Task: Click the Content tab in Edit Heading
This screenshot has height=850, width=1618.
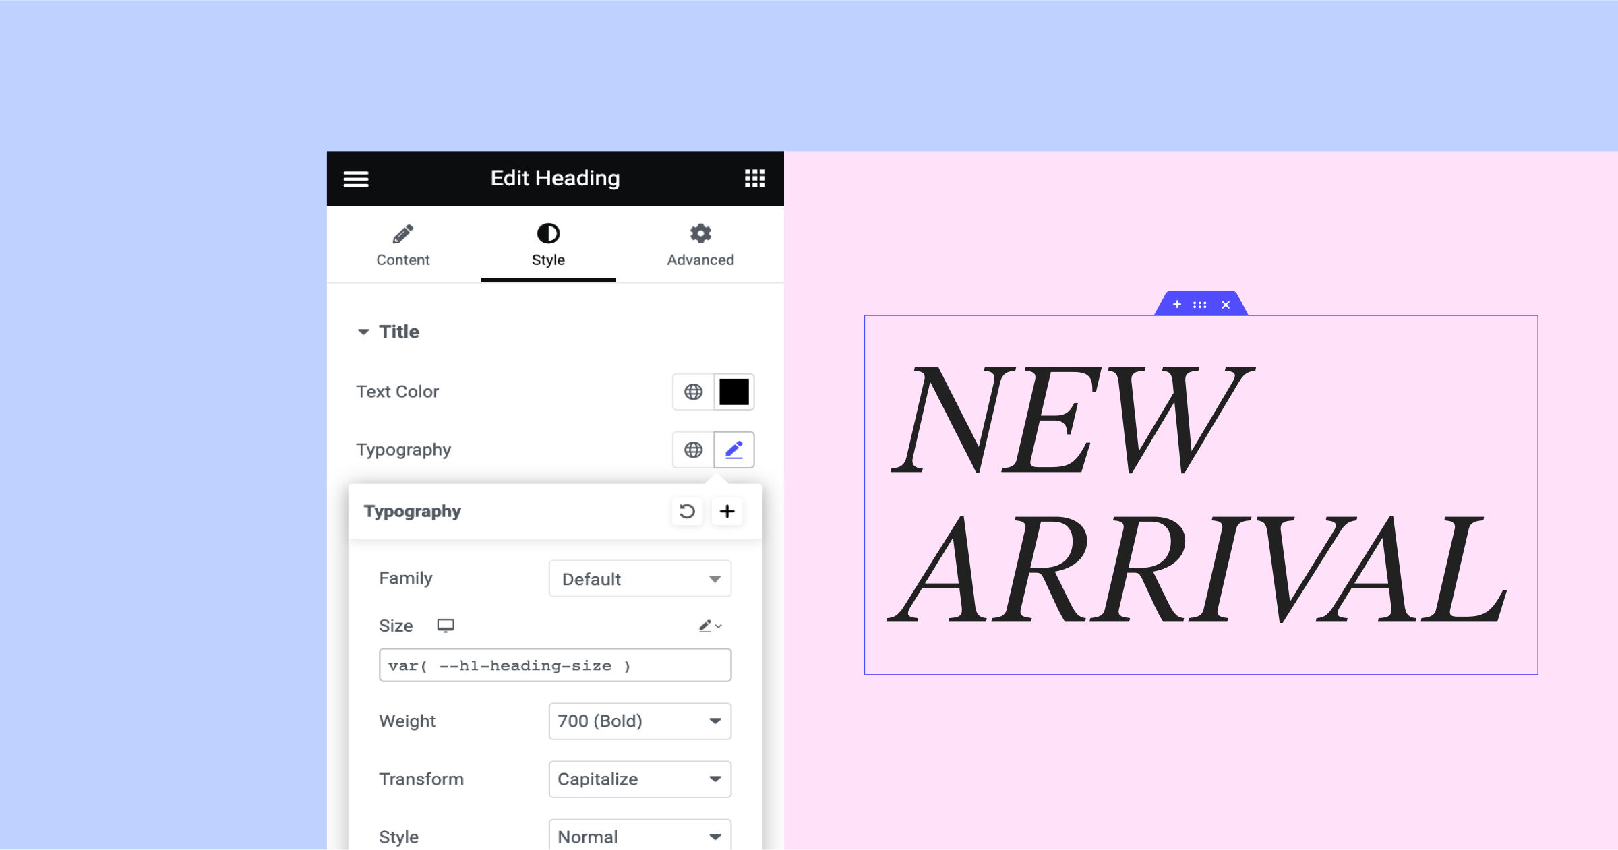Action: point(403,246)
